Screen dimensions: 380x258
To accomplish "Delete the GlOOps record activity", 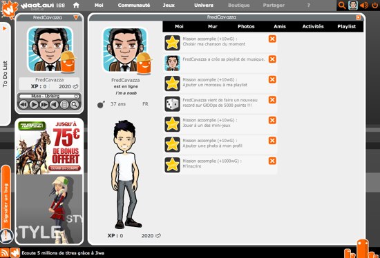I will point(272,100).
